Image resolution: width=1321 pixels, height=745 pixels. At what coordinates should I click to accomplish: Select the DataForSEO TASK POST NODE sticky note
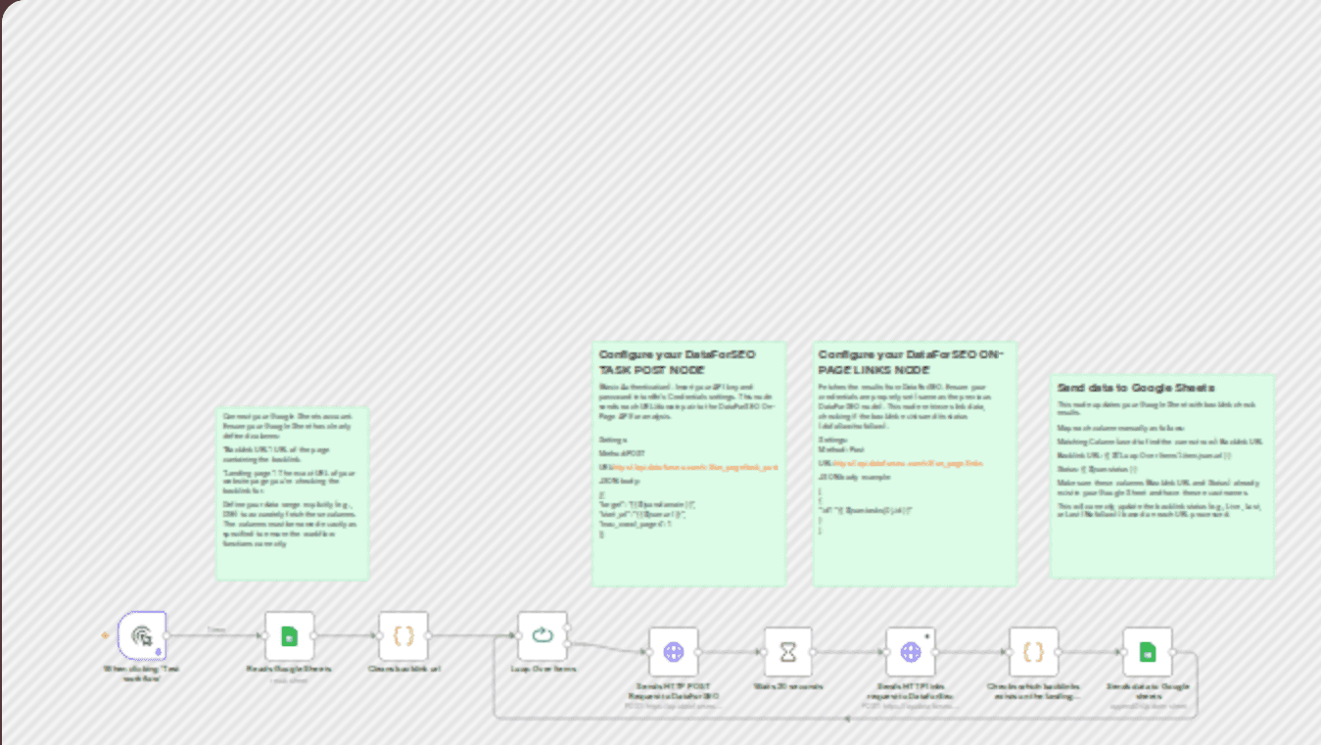pyautogui.click(x=688, y=464)
